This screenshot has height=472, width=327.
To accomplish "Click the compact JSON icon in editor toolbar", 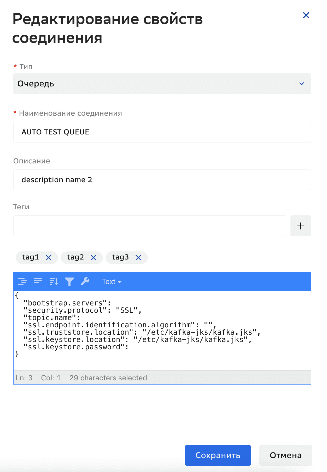I will click(x=38, y=282).
